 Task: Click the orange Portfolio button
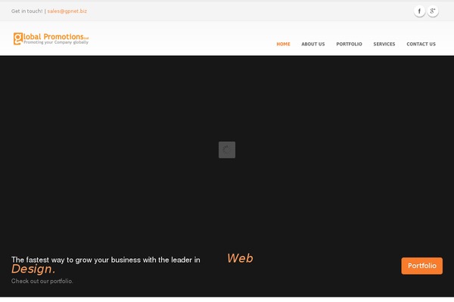tap(422, 266)
